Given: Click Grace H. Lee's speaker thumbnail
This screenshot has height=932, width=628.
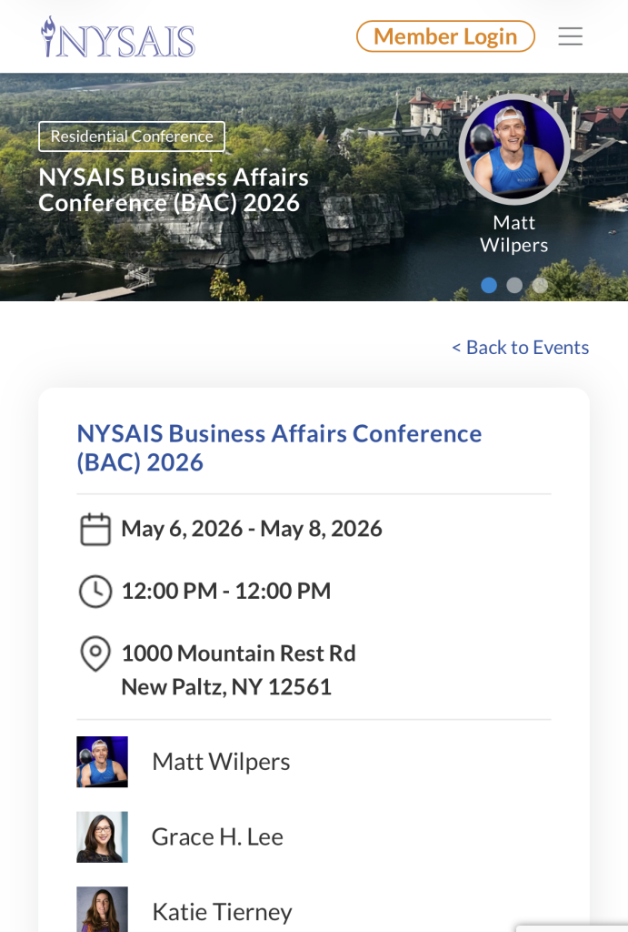Looking at the screenshot, I should coord(102,836).
